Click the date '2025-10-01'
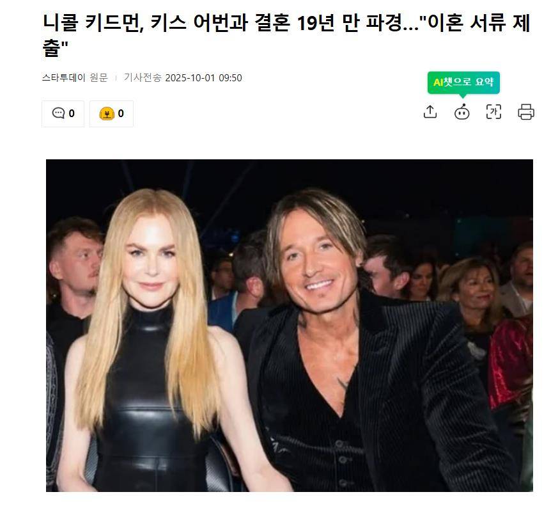The height and width of the screenshot is (508, 551). (190, 78)
